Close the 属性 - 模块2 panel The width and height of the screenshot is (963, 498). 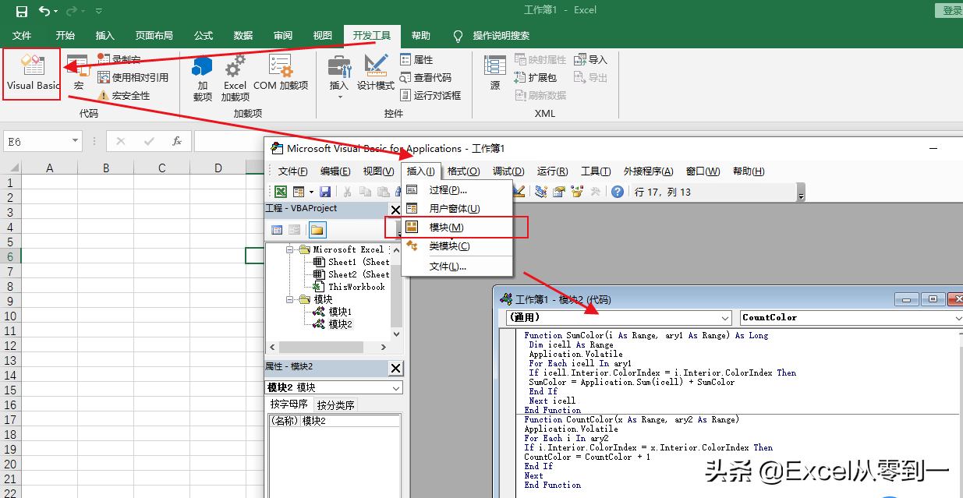395,368
